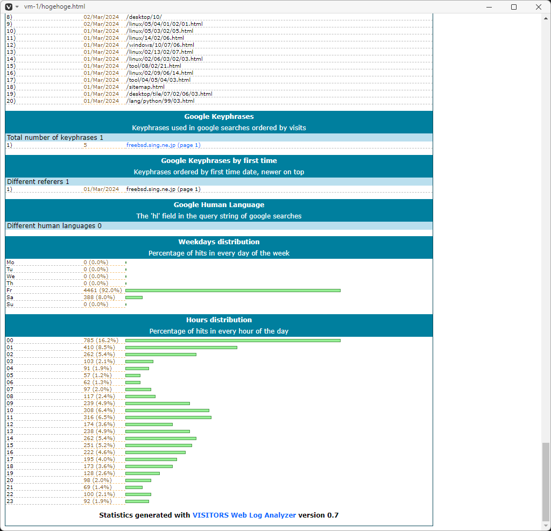Click the Google Keyphrases section header
The height and width of the screenshot is (531, 551).
(x=218, y=117)
